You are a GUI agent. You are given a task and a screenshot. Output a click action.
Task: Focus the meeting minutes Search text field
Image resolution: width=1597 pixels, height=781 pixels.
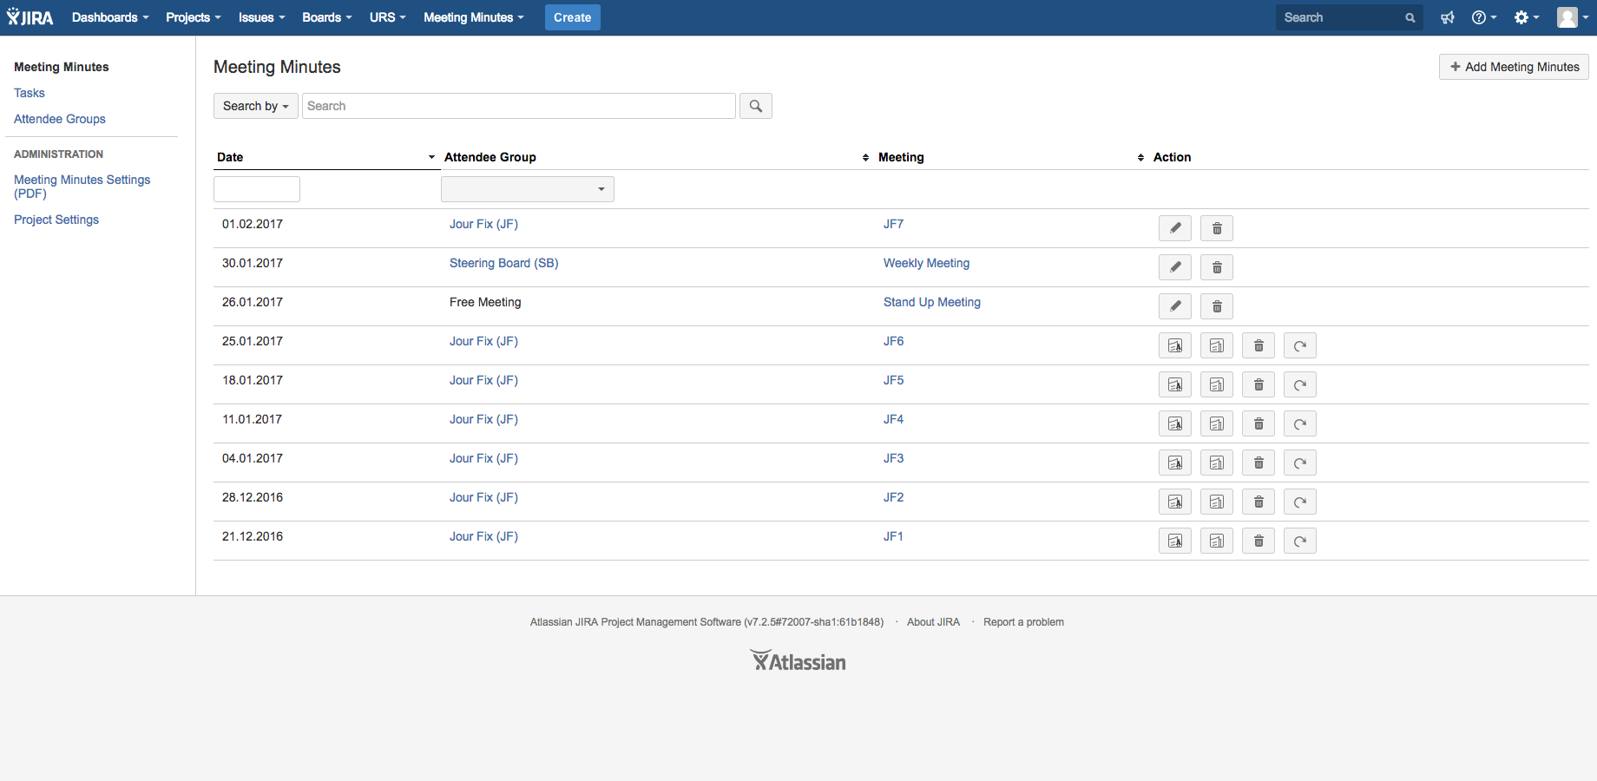click(x=519, y=106)
